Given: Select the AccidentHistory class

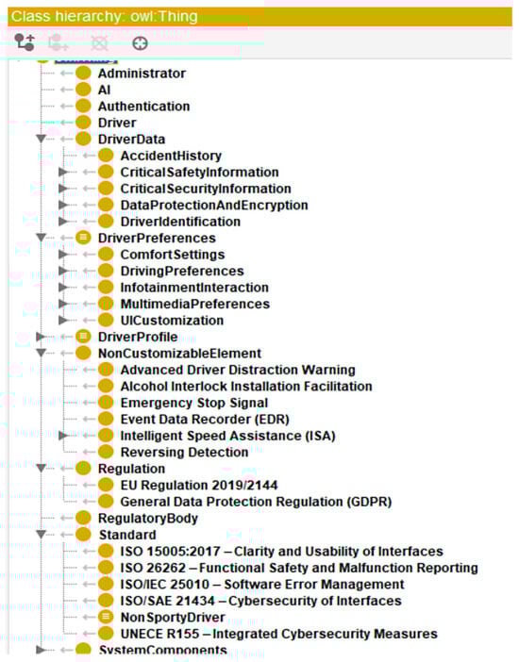Looking at the screenshot, I should [171, 156].
